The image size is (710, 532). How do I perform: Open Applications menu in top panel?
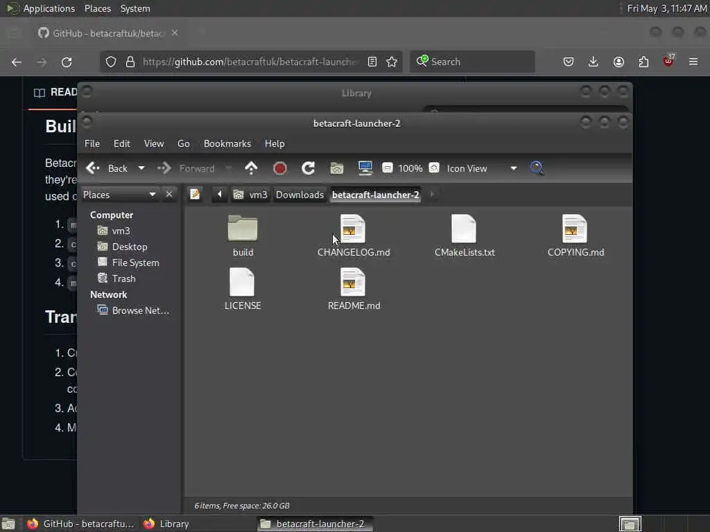tap(42, 8)
